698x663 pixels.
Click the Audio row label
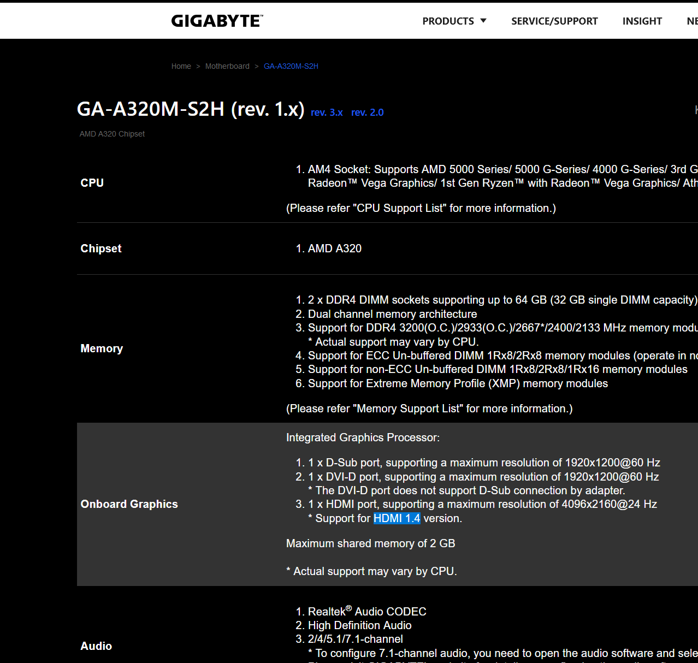pos(96,646)
